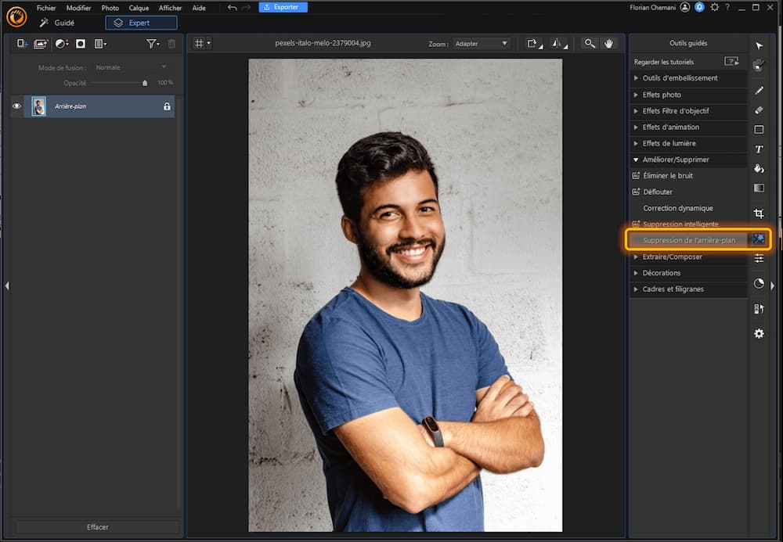Pick the paint palette brush tool

(759, 66)
